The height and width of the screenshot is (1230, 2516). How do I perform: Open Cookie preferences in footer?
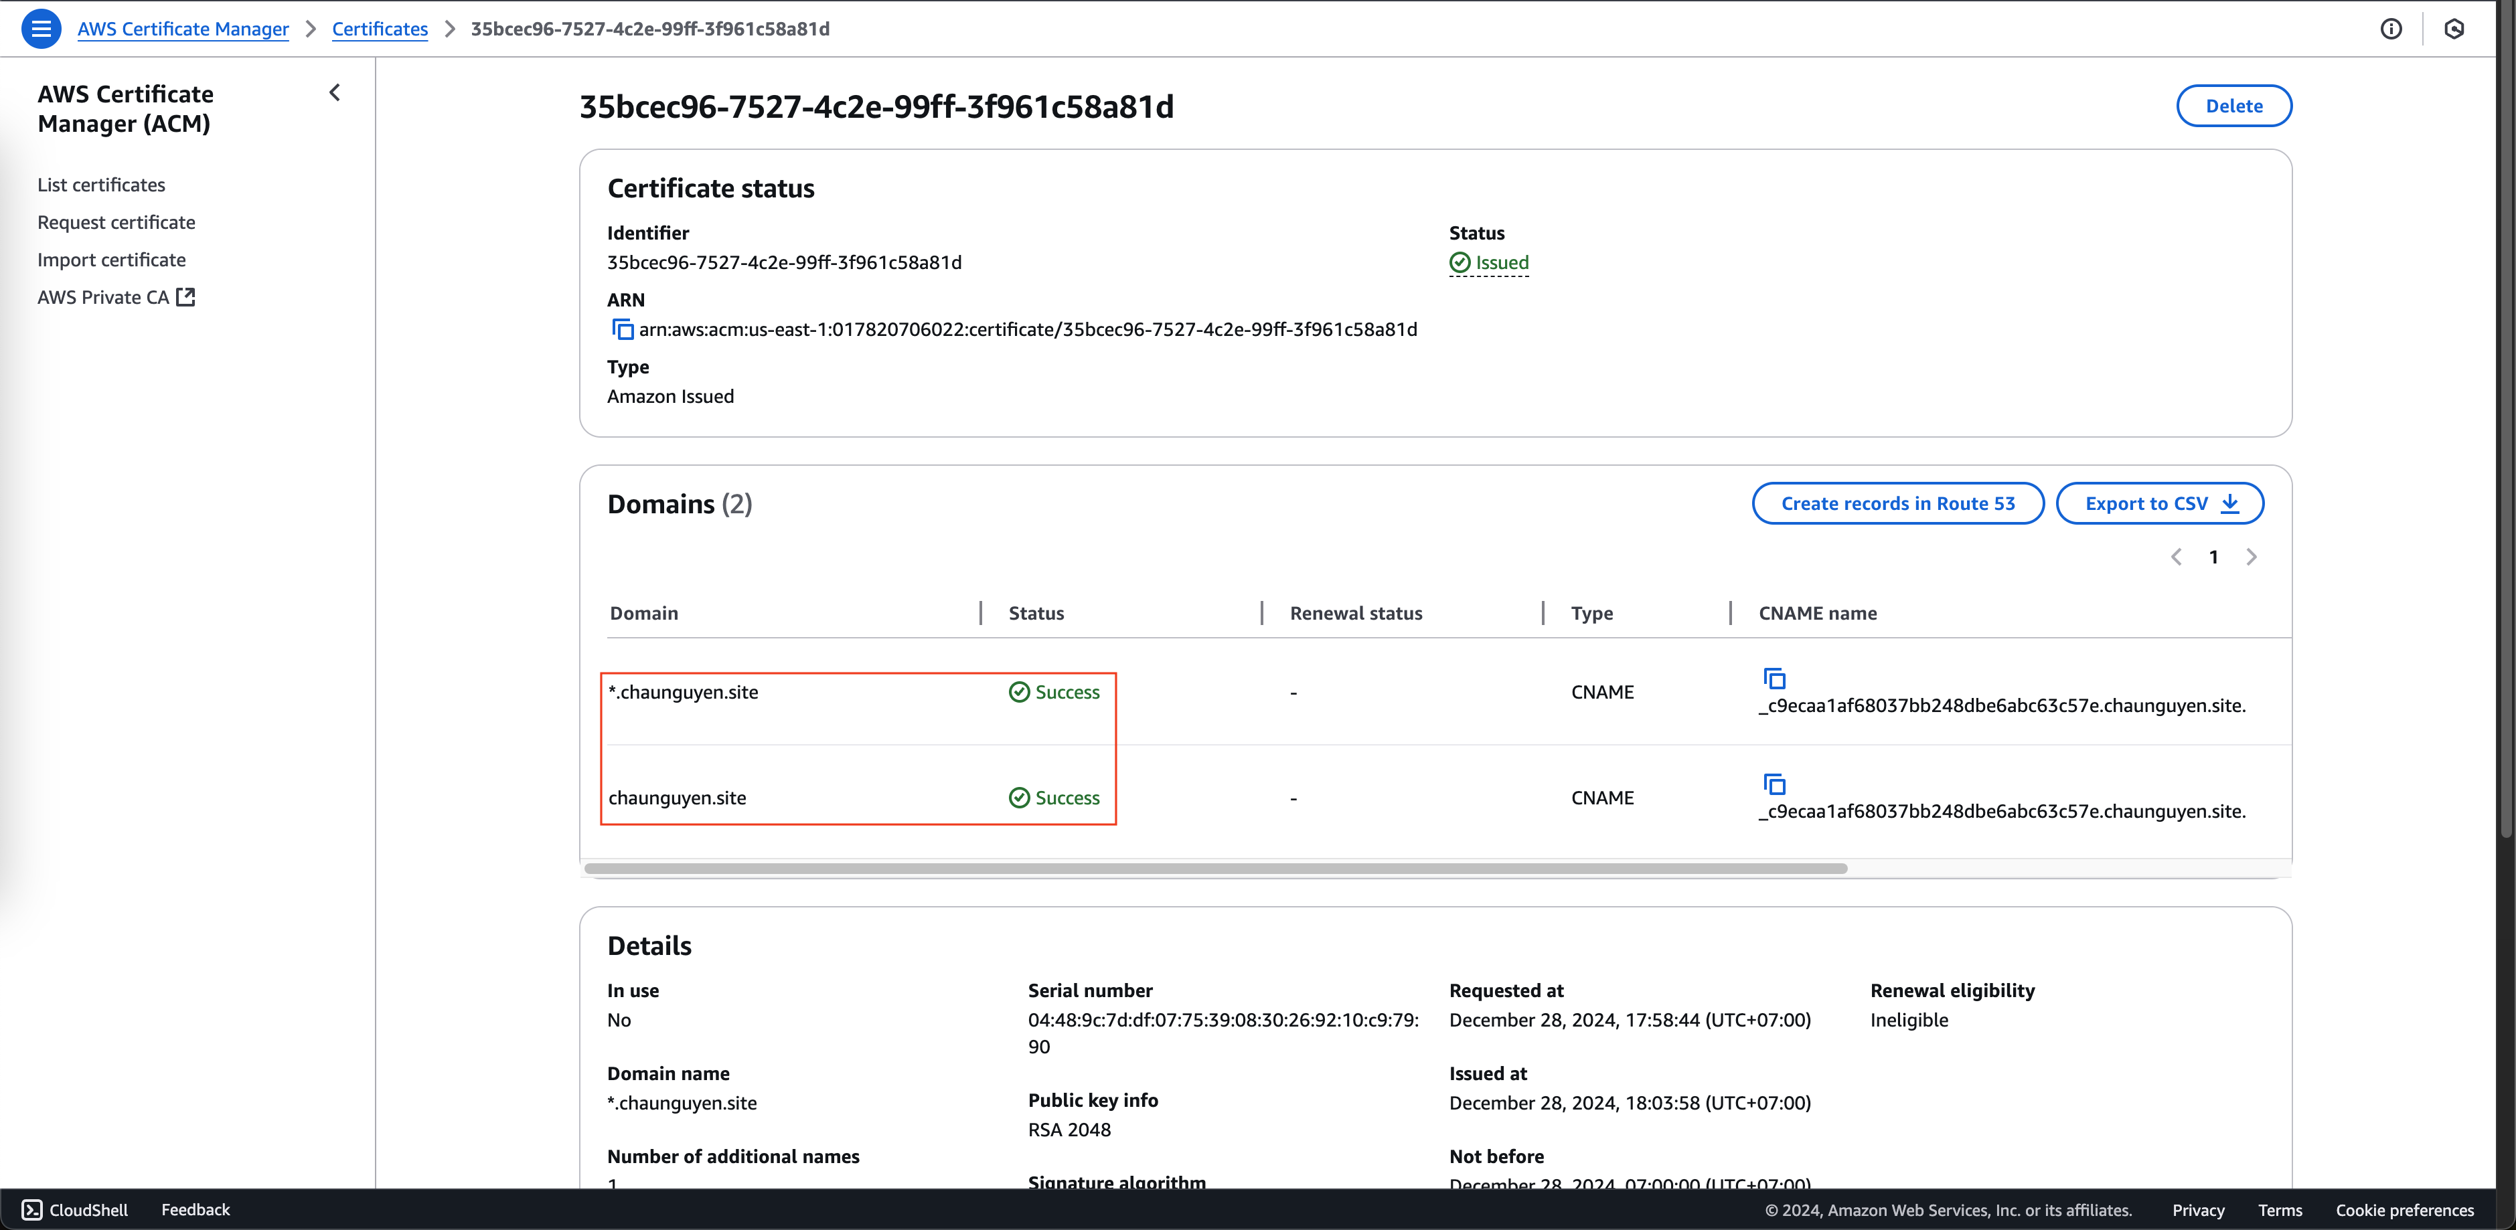click(2404, 1209)
